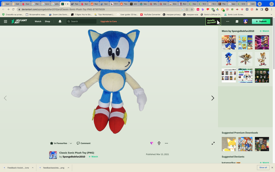
Task: Expand the favourites collection dropdown arrow
Action: (x=71, y=143)
